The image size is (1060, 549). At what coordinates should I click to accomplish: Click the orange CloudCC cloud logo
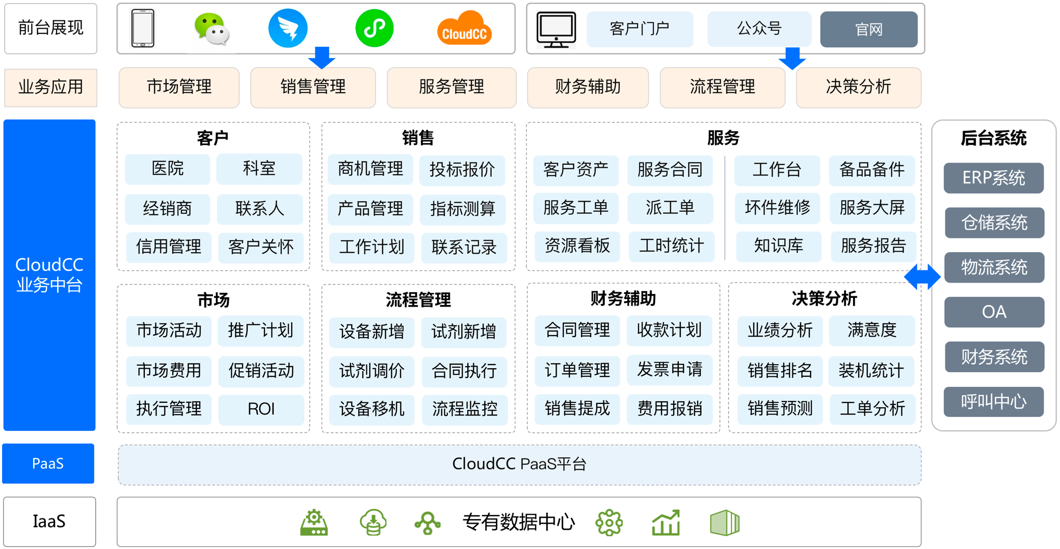(x=464, y=29)
